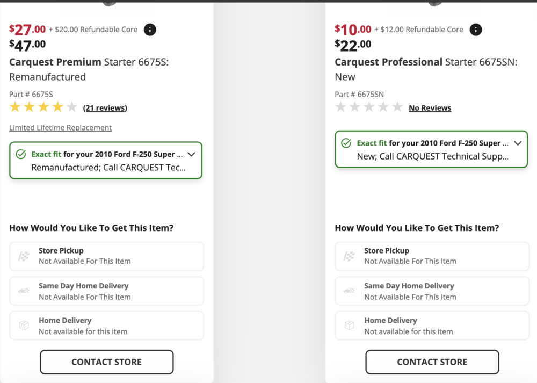This screenshot has width=537, height=383.
Task: Click Same Day Home Delivery car icon for Premium starter
Action: point(24,291)
